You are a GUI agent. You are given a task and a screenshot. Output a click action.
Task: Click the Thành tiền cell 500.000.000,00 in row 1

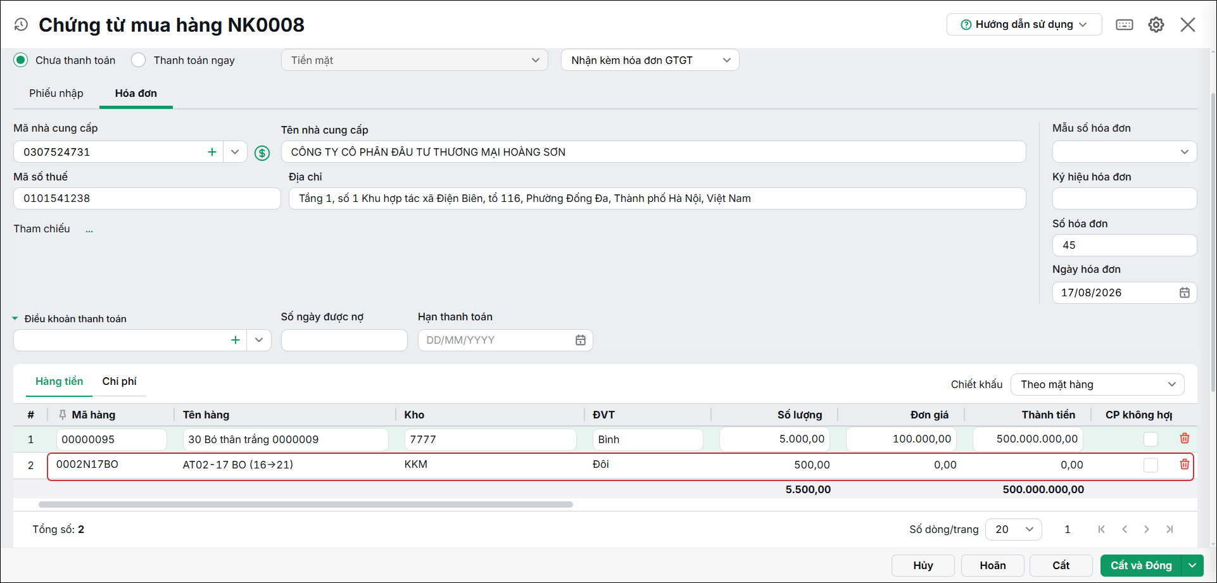click(x=1028, y=439)
